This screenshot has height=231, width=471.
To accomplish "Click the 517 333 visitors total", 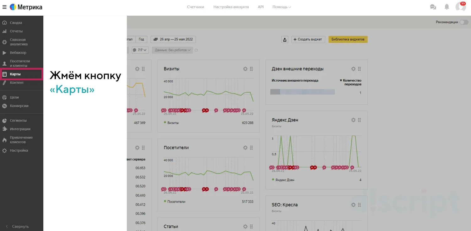I will click(247, 201).
